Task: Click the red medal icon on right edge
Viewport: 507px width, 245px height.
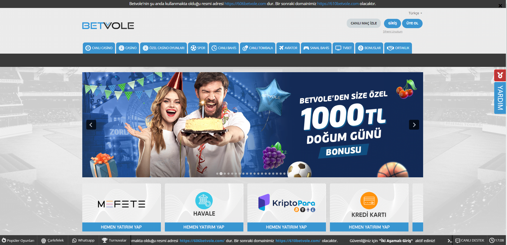Action: [500, 75]
